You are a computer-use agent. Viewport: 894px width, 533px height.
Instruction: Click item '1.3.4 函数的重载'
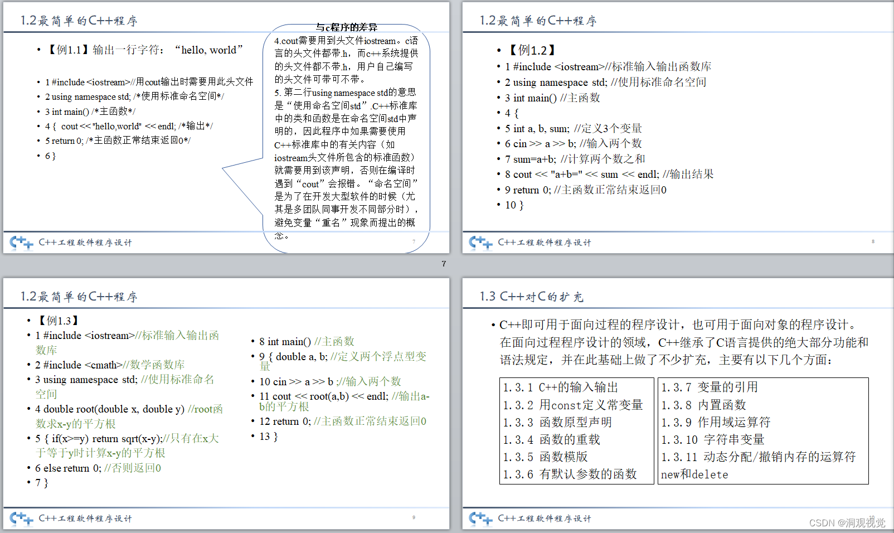click(x=552, y=440)
